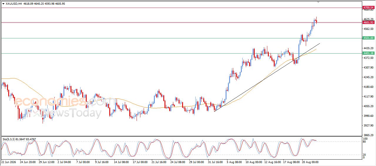Click the 4562.50 price scale value
The width and height of the screenshot is (376, 166).
pyautogui.click(x=368, y=29)
